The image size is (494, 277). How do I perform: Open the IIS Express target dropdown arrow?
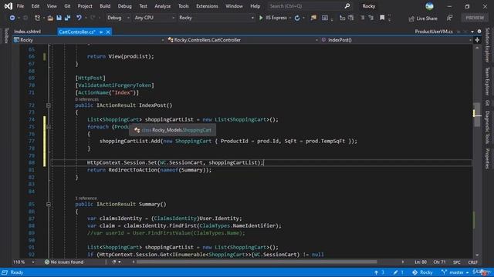point(290,18)
